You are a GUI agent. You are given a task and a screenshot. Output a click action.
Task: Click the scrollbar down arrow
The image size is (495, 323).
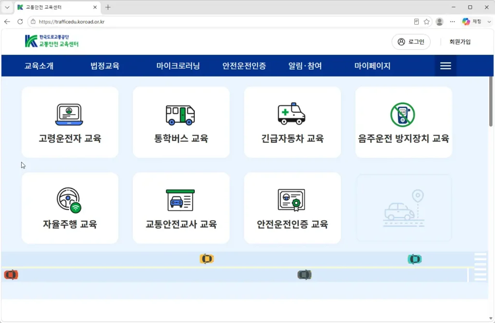pyautogui.click(x=491, y=318)
